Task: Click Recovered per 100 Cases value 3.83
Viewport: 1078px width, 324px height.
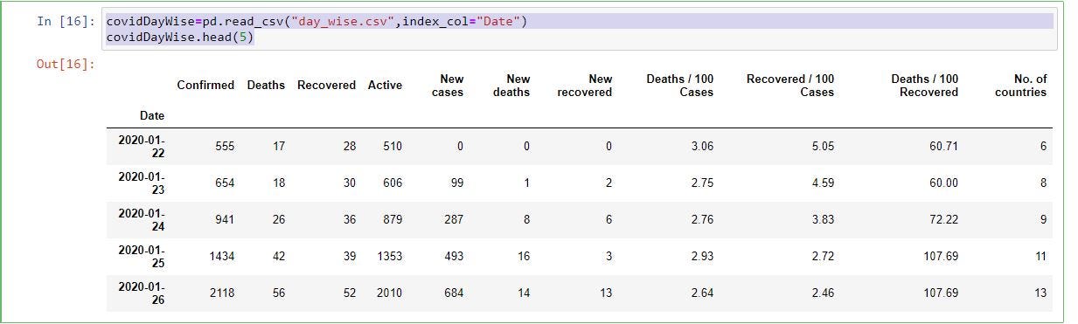Action: pyautogui.click(x=823, y=220)
